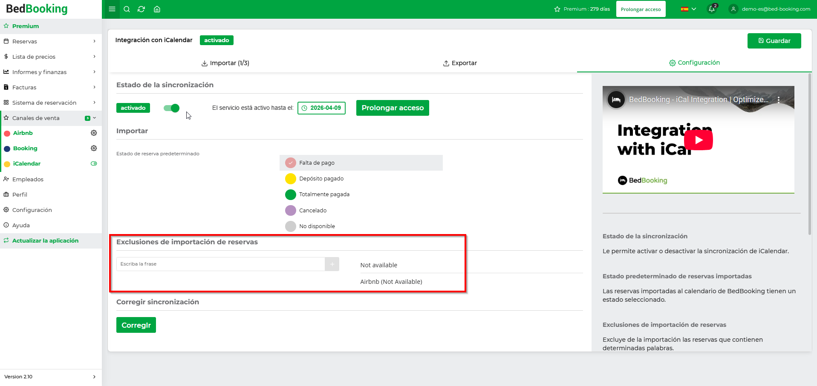Click the demo-es@bed-booking.com account
This screenshot has width=817, height=386.
click(x=776, y=9)
